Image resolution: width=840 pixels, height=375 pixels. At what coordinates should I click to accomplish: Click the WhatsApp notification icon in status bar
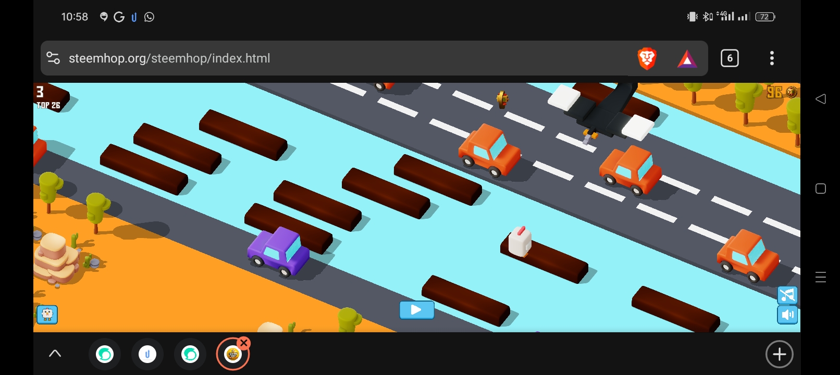pos(149,17)
